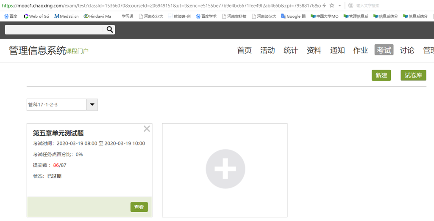Close the 第五章单元测试题 exam card
Viewport: 434px width, 221px height.
tap(147, 129)
